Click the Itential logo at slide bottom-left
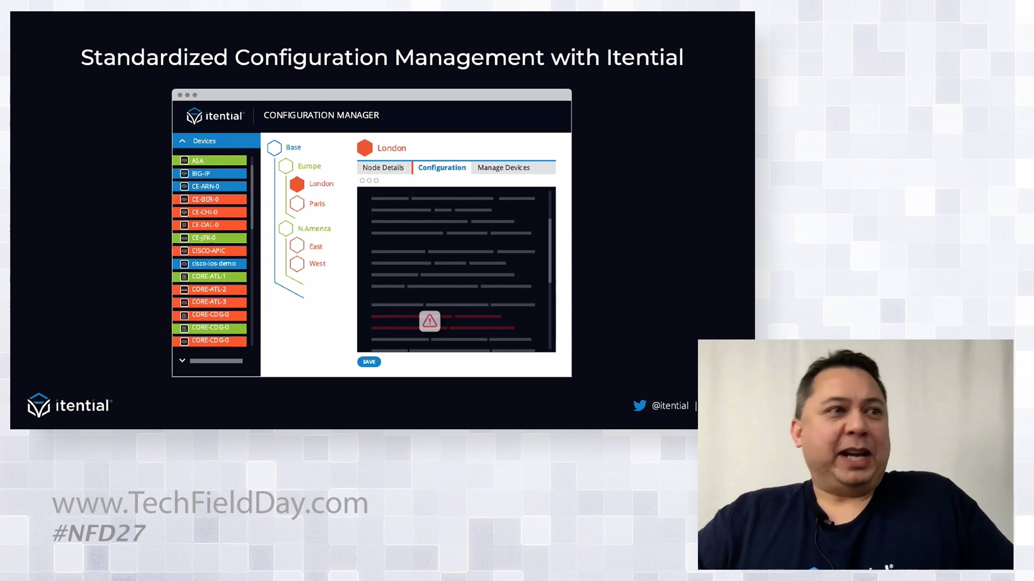The width and height of the screenshot is (1034, 581). [x=70, y=405]
